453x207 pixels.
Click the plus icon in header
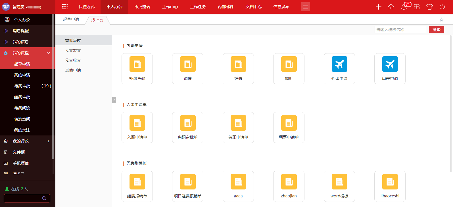(378, 7)
